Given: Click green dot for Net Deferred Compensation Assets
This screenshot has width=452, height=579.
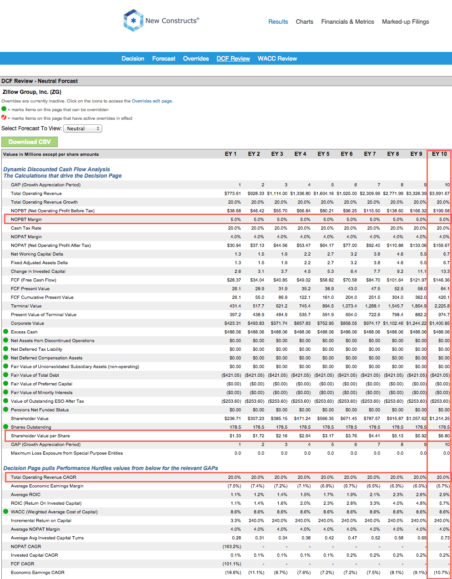Looking at the screenshot, I should pos(6,358).
